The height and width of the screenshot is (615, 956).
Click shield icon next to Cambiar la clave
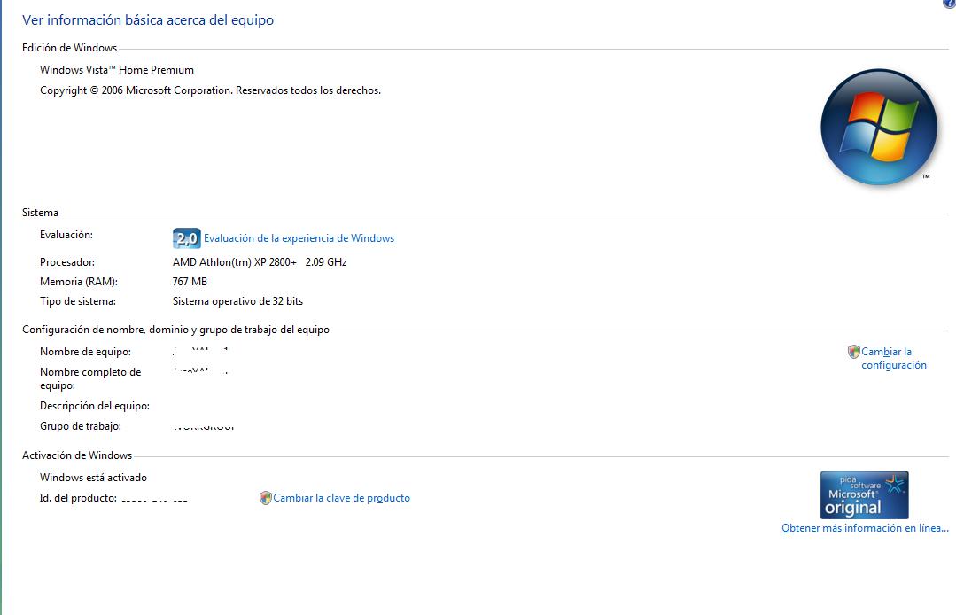[x=265, y=498]
